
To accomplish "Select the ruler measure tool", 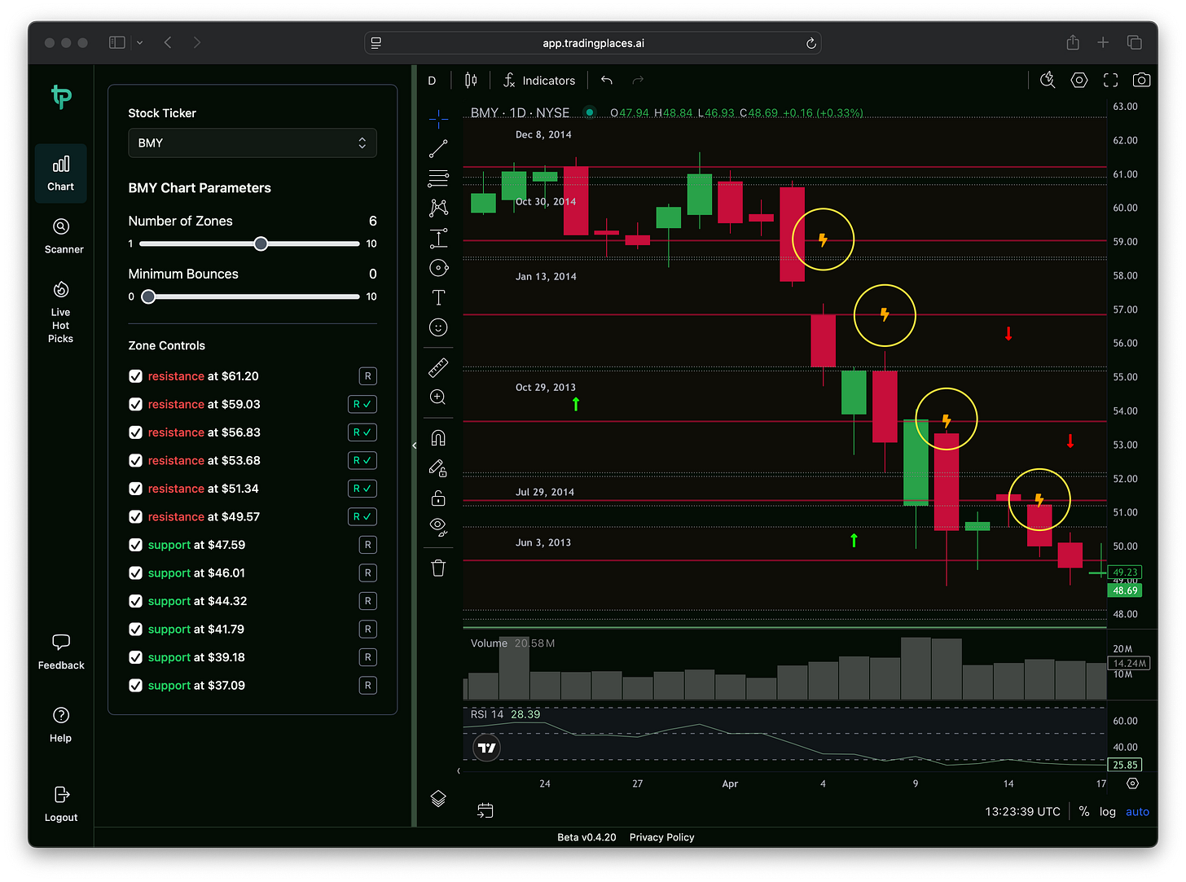I will point(438,368).
